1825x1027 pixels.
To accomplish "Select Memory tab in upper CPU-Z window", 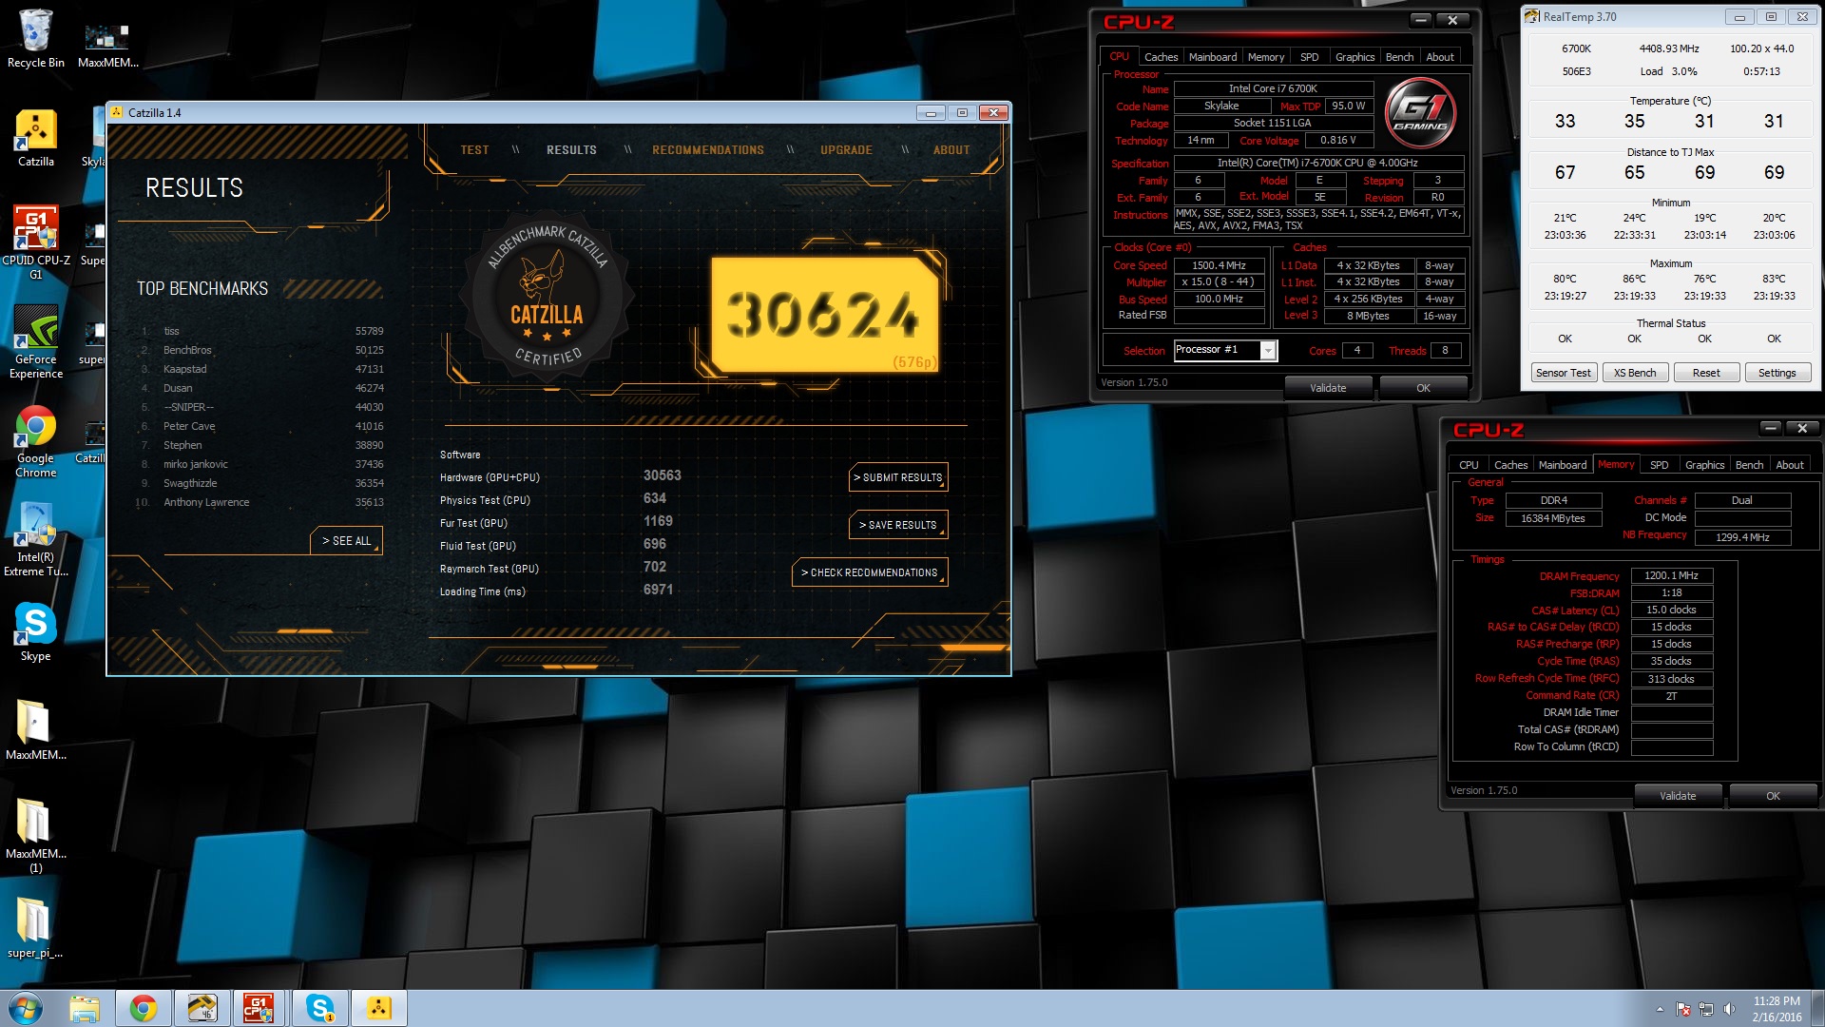I will click(x=1265, y=57).
